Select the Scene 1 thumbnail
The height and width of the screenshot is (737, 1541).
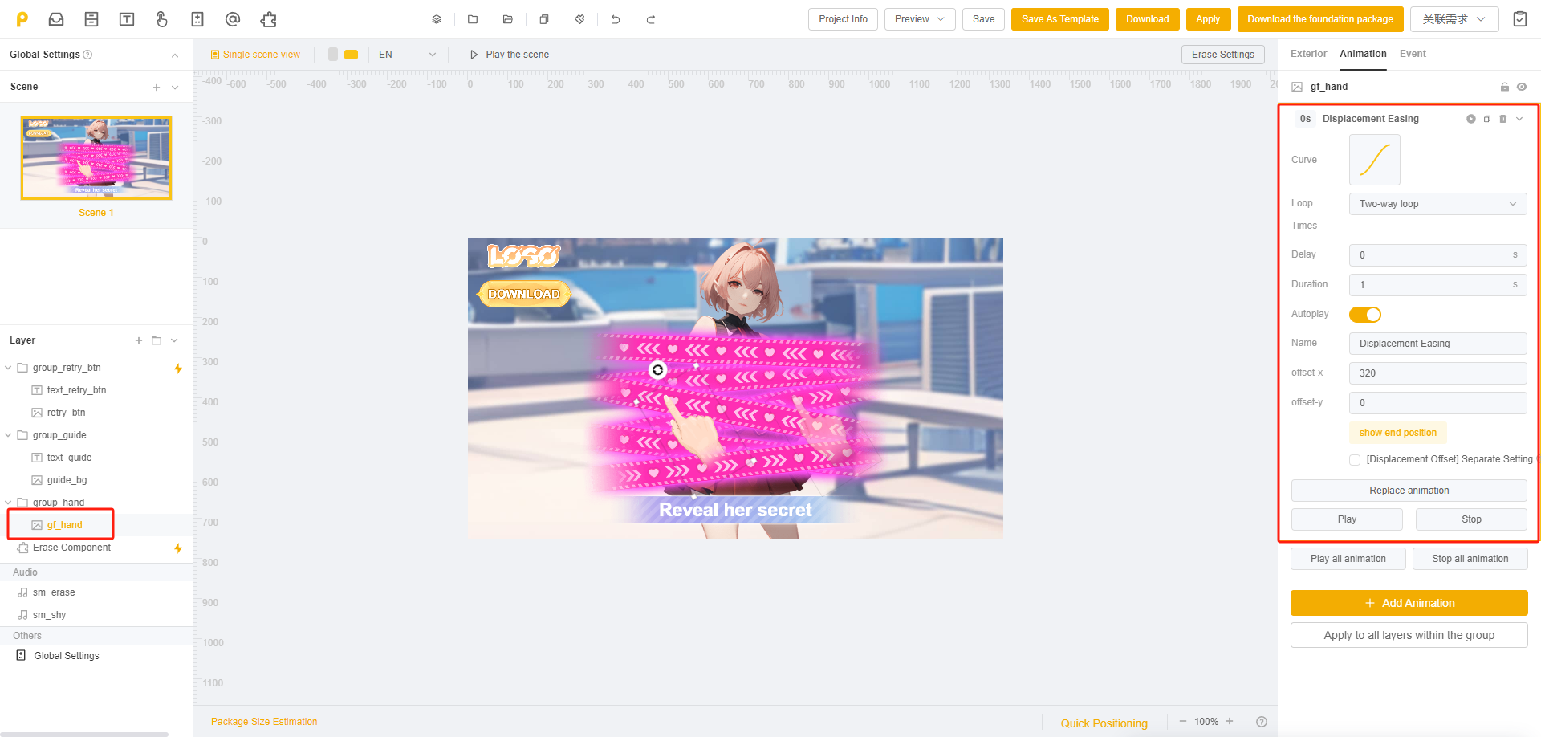click(96, 158)
